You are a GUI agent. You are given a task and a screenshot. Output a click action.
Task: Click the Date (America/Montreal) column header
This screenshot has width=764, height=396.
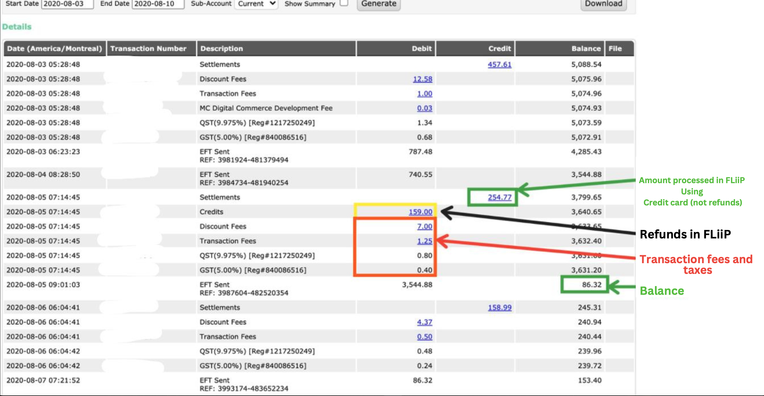click(x=54, y=49)
